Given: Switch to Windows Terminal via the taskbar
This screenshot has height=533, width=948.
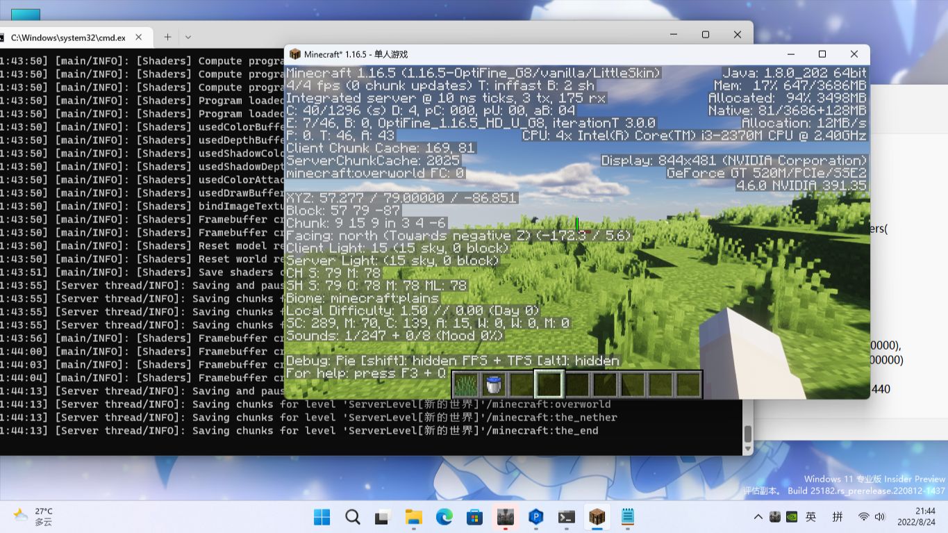Looking at the screenshot, I should point(567,517).
